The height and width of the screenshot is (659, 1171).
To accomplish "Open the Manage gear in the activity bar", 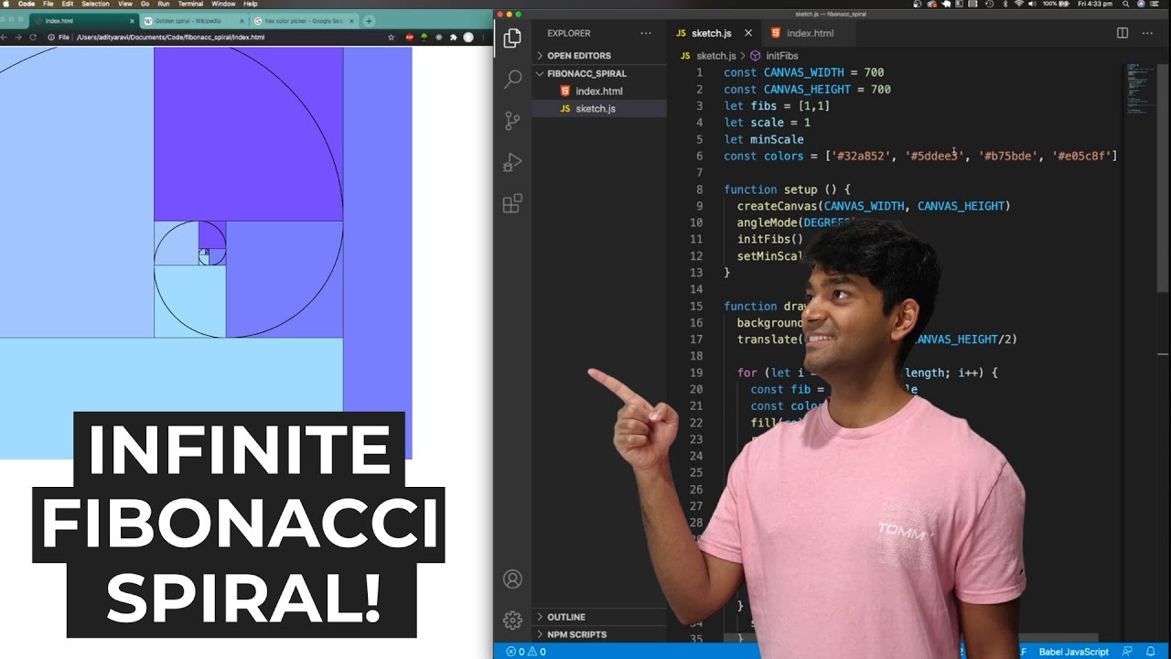I will point(512,620).
